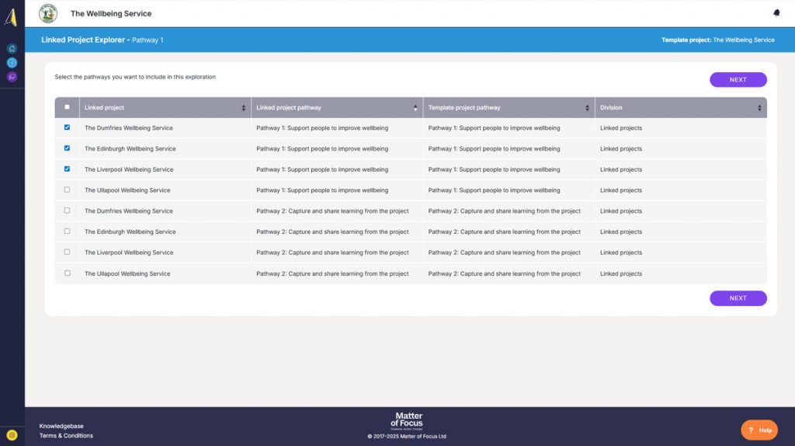Screen dimensions: 795x446
Task: Click the blue circular sidebar icon
Action: coord(12,62)
